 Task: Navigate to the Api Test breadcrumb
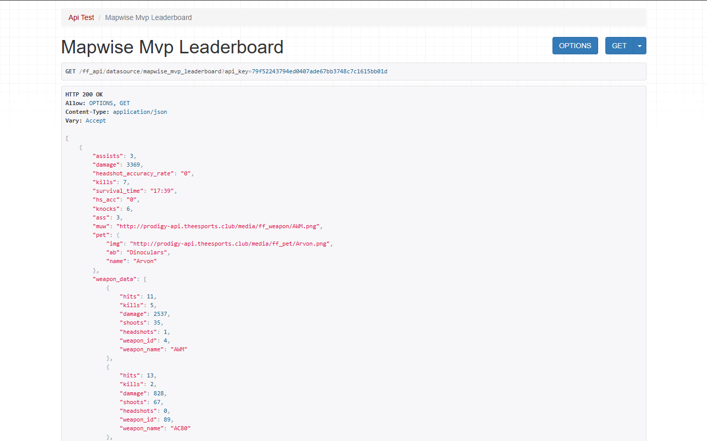81,17
